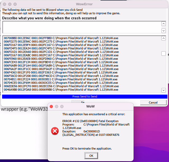Close the WoW critical error dialog window
169x162 pixels.
click(51, 107)
